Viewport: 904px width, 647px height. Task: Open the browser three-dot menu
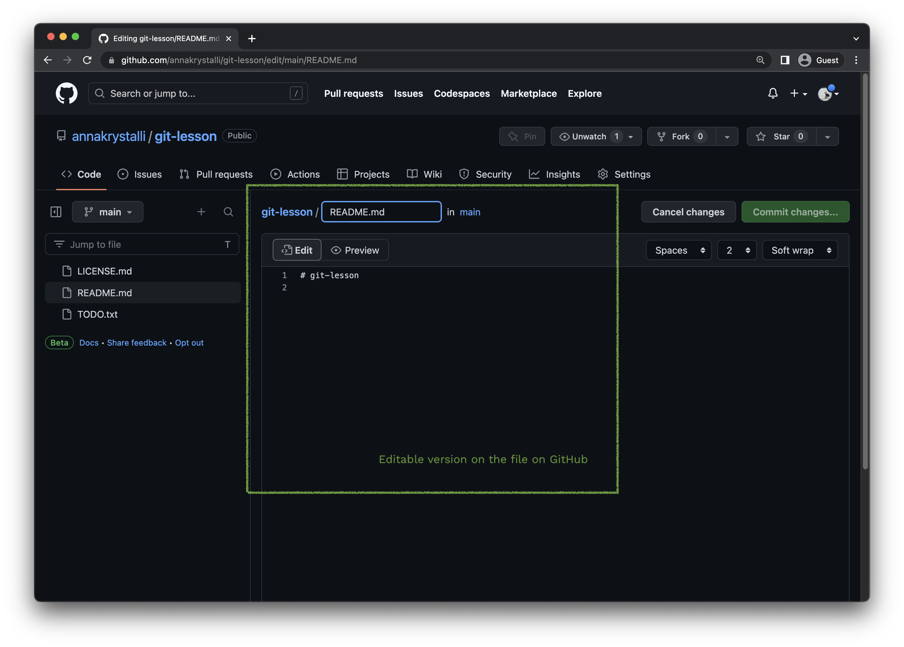tap(856, 60)
